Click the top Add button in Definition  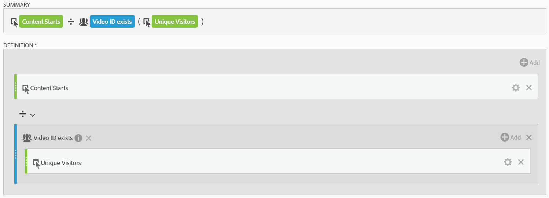coord(530,62)
